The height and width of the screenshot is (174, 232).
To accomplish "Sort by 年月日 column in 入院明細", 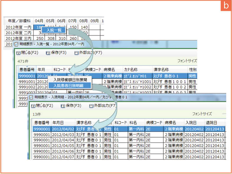I will [x=62, y=122].
